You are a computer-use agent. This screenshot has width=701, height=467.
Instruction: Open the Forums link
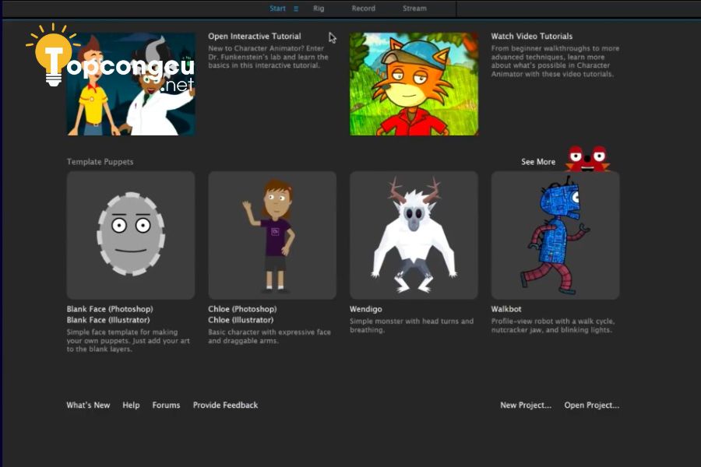pos(167,406)
